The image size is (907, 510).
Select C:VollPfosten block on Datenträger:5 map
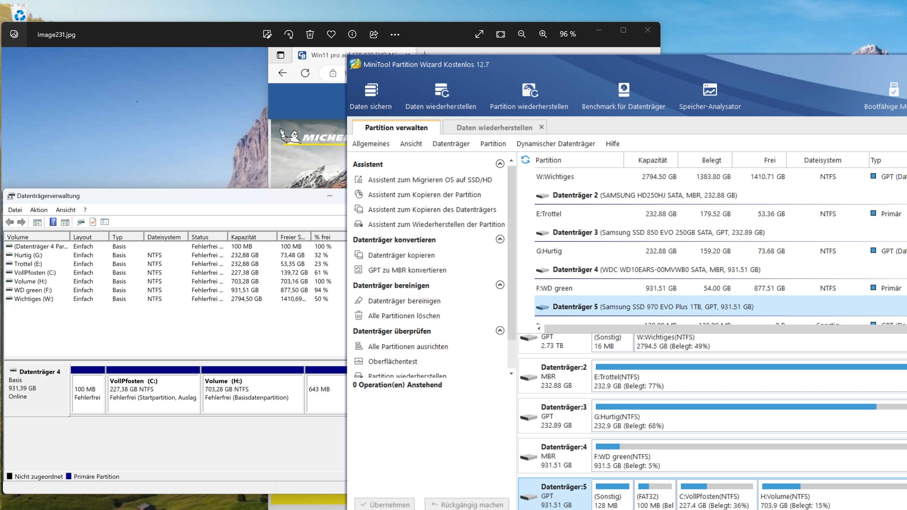pos(716,495)
